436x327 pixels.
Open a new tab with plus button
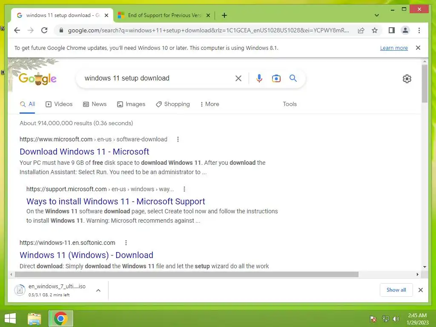pos(224,15)
